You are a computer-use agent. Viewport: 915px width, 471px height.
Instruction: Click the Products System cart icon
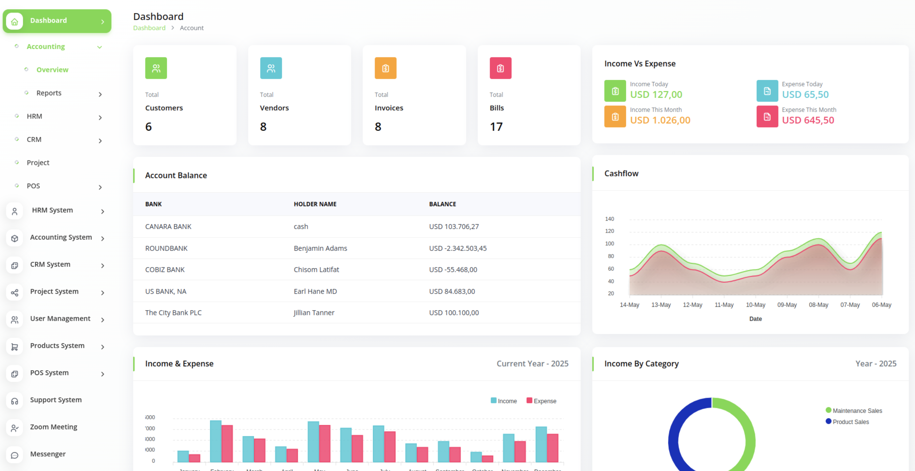tap(15, 347)
